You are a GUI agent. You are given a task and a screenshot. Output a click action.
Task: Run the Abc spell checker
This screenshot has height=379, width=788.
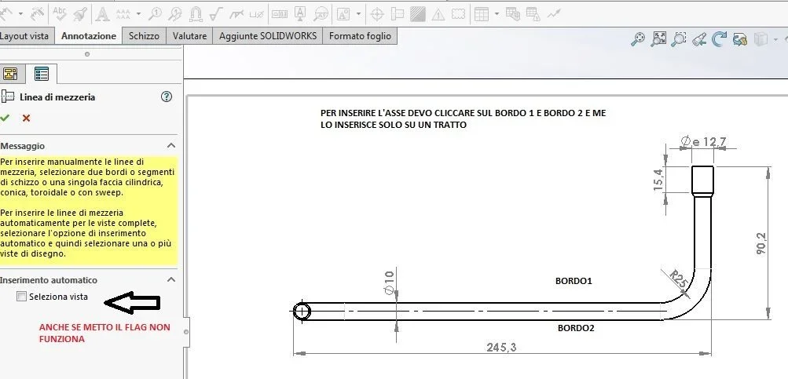click(60, 14)
